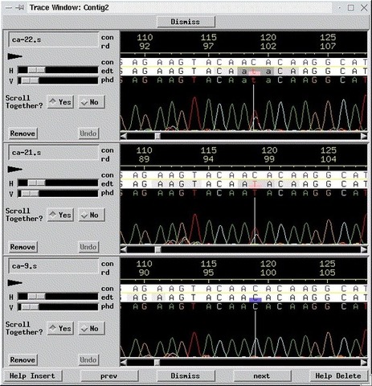Click the V zoom slider for ca-9.s
372x386 pixels.
click(x=58, y=307)
